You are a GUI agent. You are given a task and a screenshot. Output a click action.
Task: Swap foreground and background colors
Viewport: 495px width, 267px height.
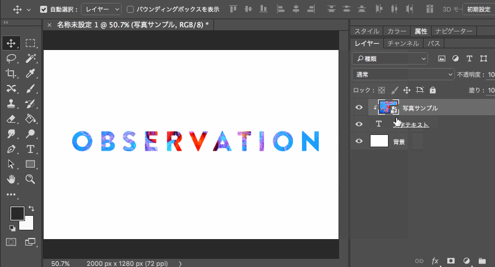coord(31,208)
